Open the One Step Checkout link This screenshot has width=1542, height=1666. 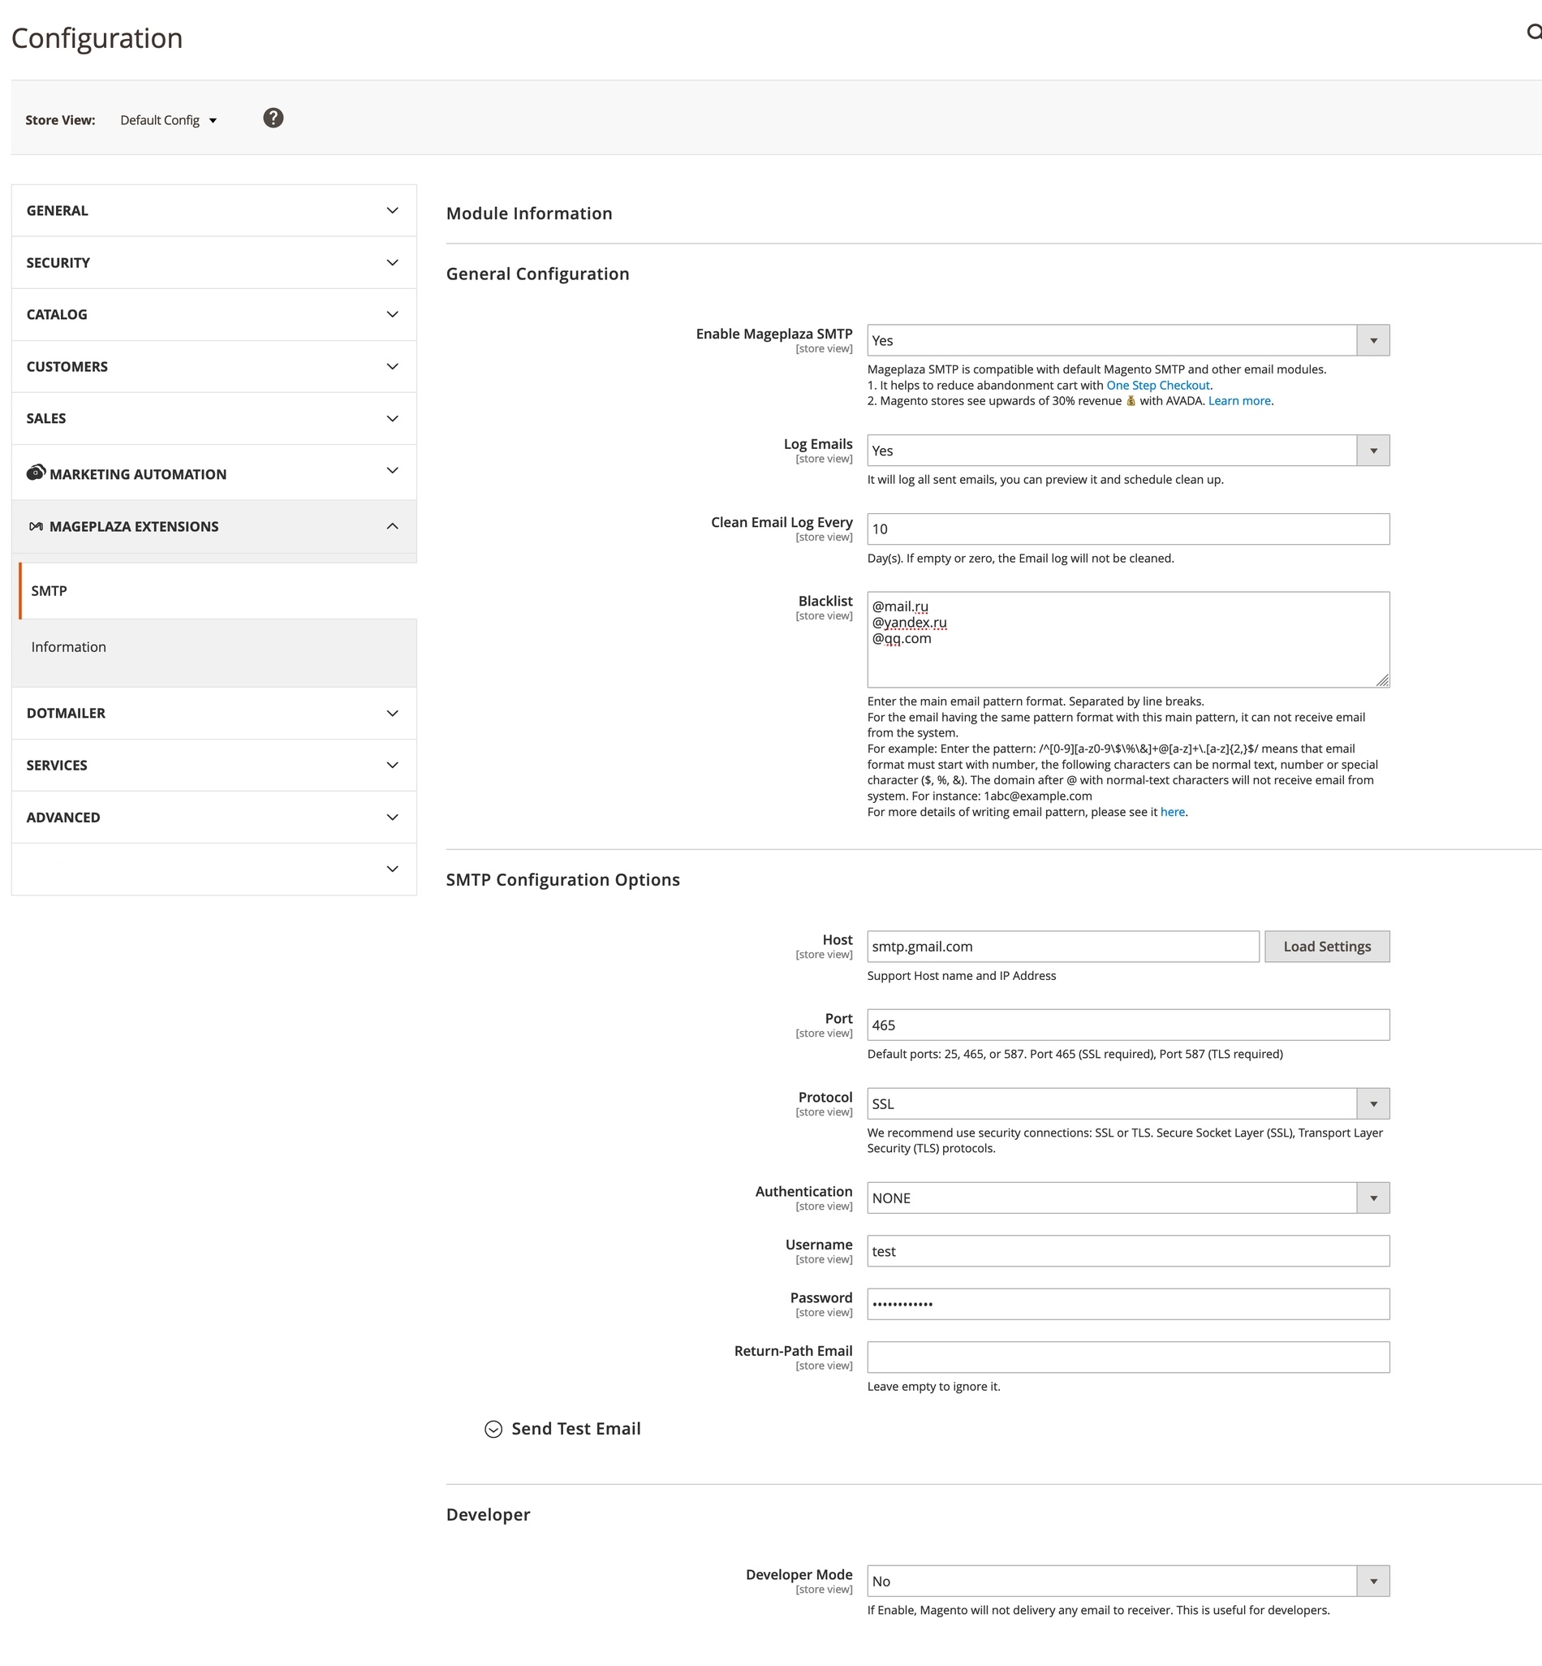(1157, 386)
